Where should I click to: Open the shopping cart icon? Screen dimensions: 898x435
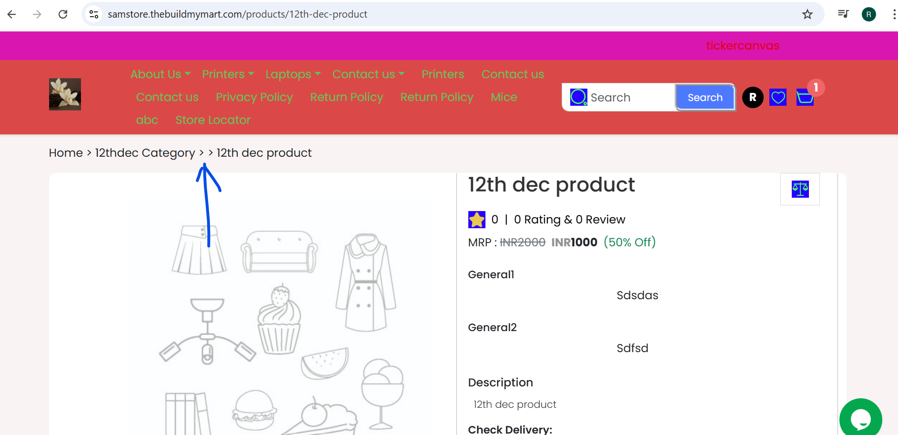[805, 98]
